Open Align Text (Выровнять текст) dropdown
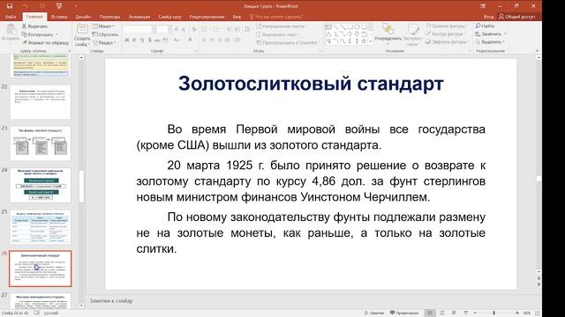 pyautogui.click(x=278, y=34)
